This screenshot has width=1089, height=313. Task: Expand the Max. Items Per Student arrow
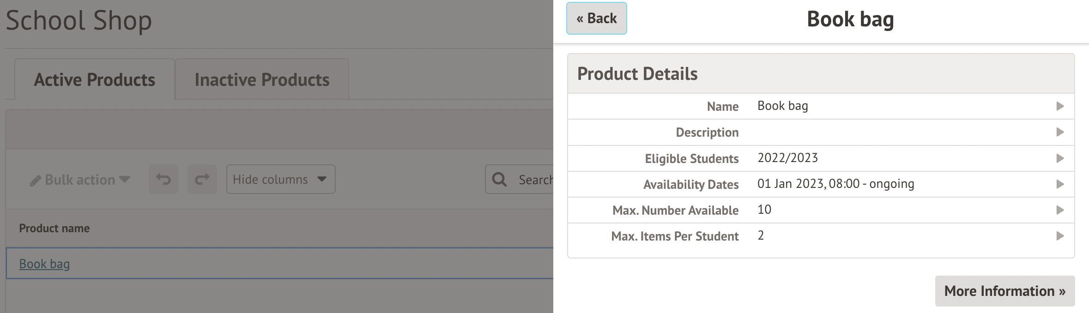click(1060, 236)
